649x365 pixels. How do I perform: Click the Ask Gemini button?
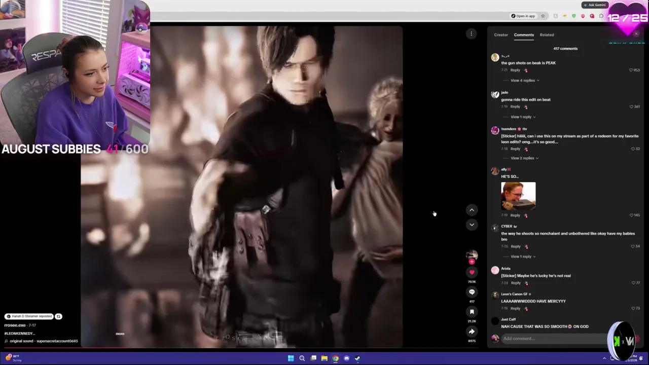point(595,5)
